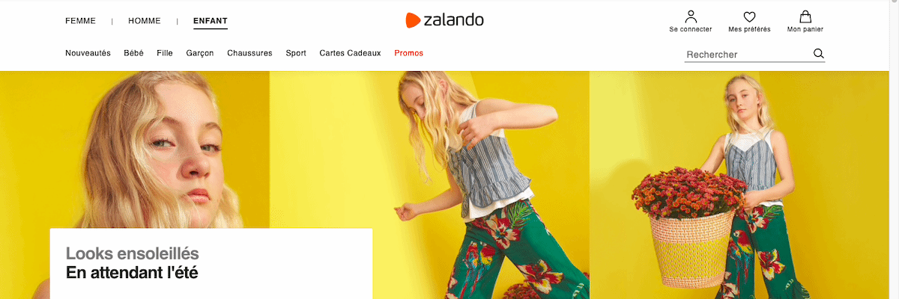This screenshot has width=899, height=299.
Task: Open the Mes préférés heart icon
Action: point(749,16)
